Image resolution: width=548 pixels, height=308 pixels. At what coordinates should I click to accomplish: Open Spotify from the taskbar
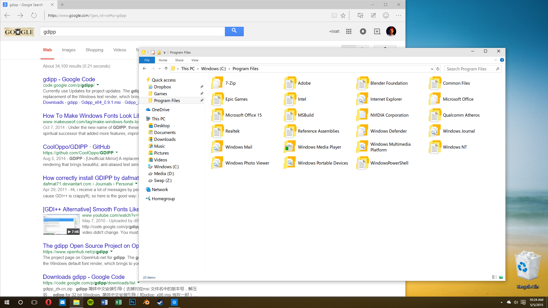(x=90, y=302)
